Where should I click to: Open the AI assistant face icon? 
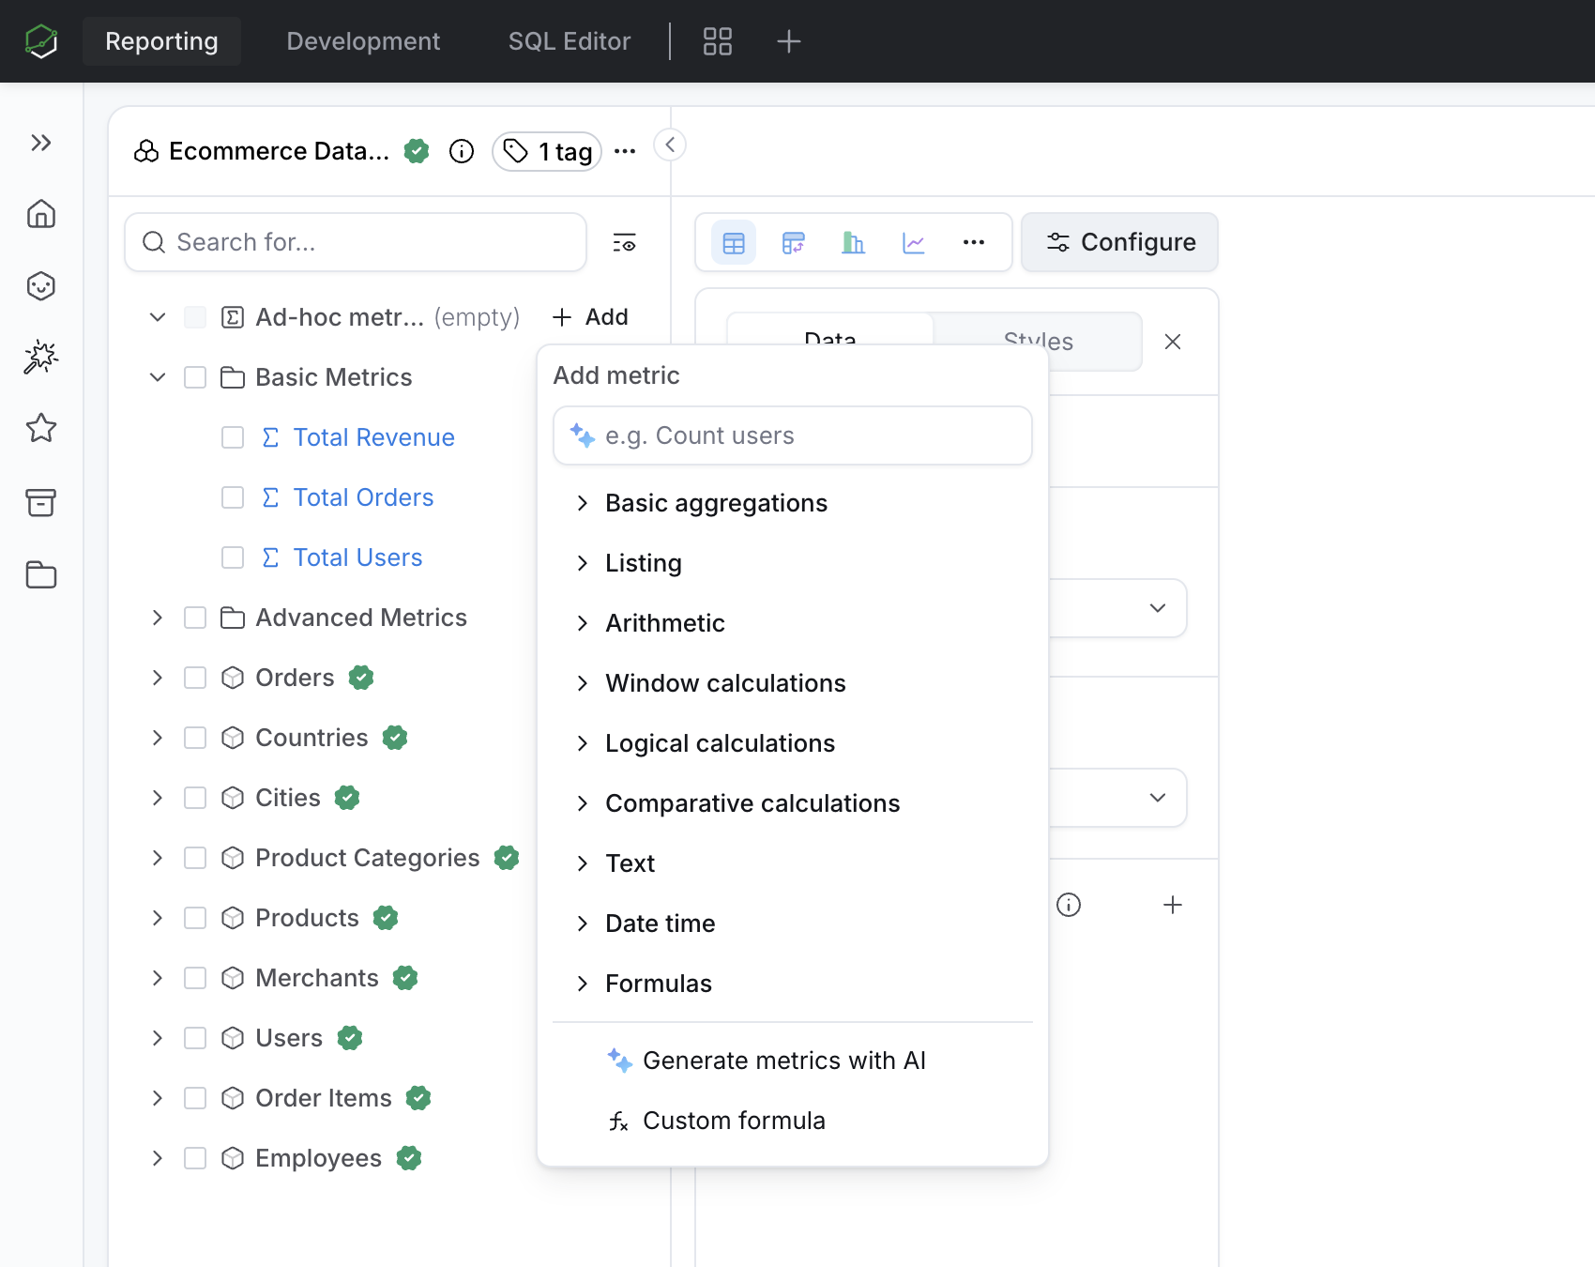41,285
